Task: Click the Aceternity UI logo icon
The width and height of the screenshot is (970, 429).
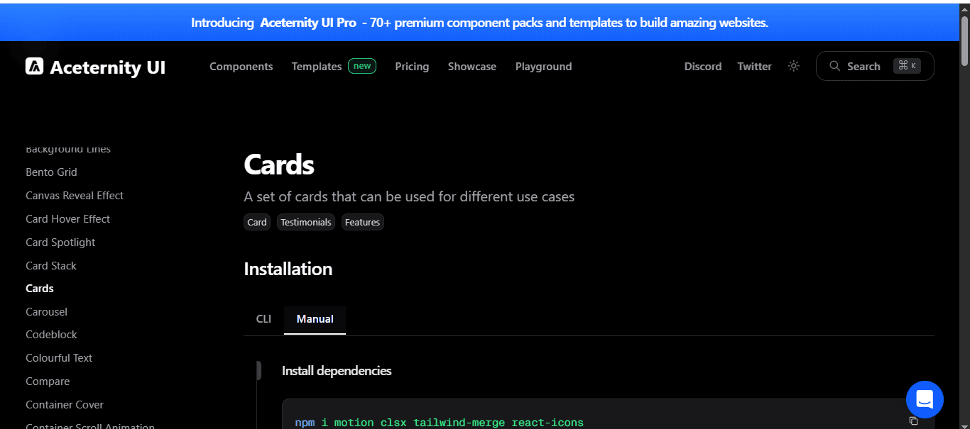Action: pos(35,67)
